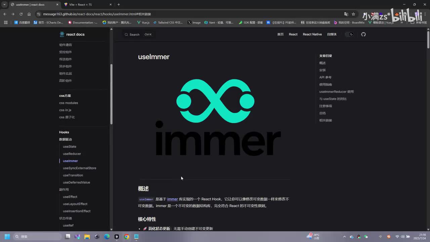Open the React Native navigation item

coord(312,34)
